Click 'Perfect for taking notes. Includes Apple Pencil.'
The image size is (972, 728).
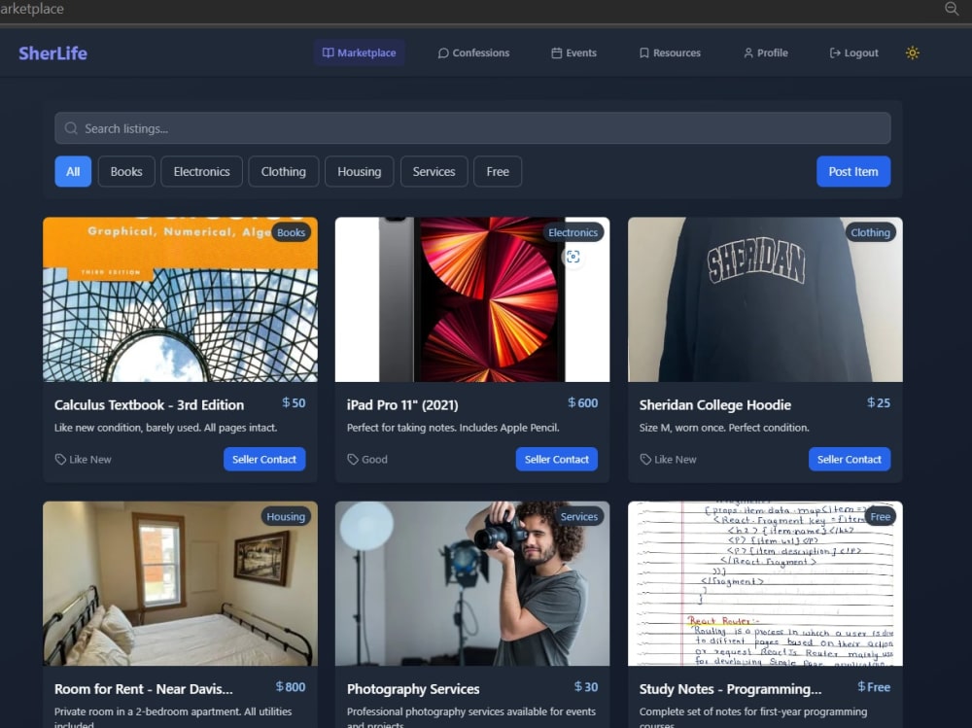(x=453, y=428)
